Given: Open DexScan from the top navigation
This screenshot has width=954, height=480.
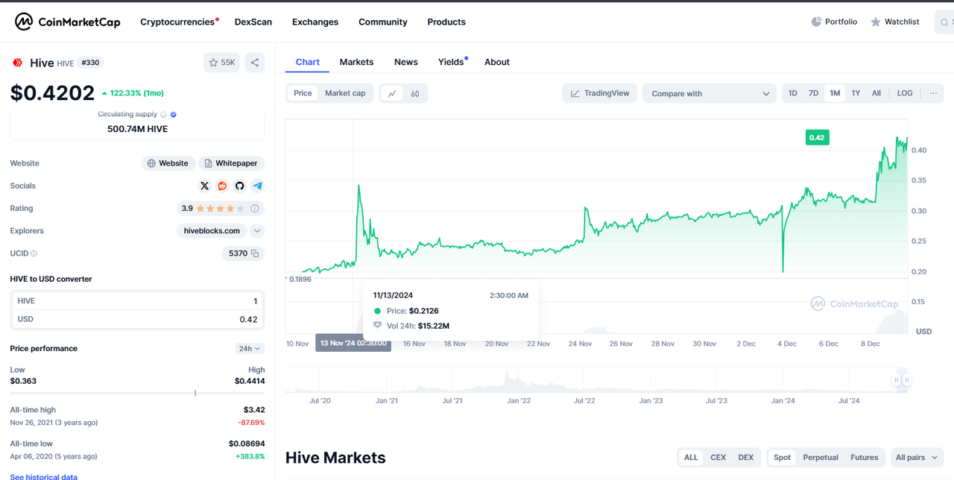Looking at the screenshot, I should tap(253, 22).
